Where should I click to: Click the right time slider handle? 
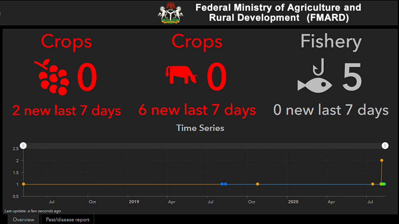(385, 146)
